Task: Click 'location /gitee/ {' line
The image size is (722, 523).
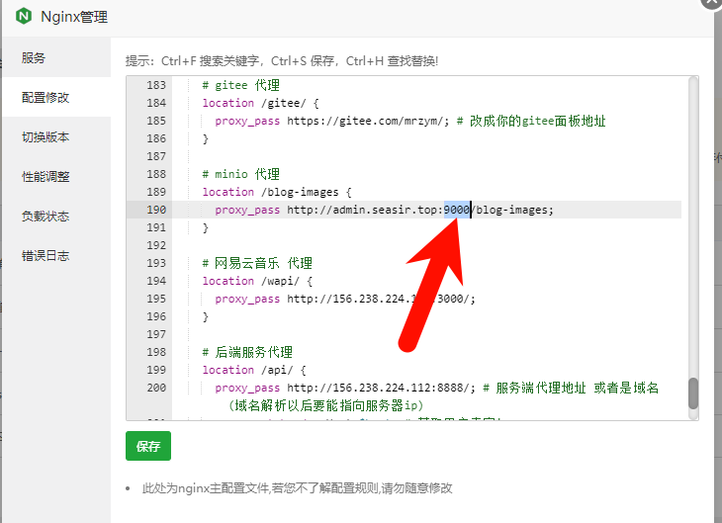Action: pos(261,103)
